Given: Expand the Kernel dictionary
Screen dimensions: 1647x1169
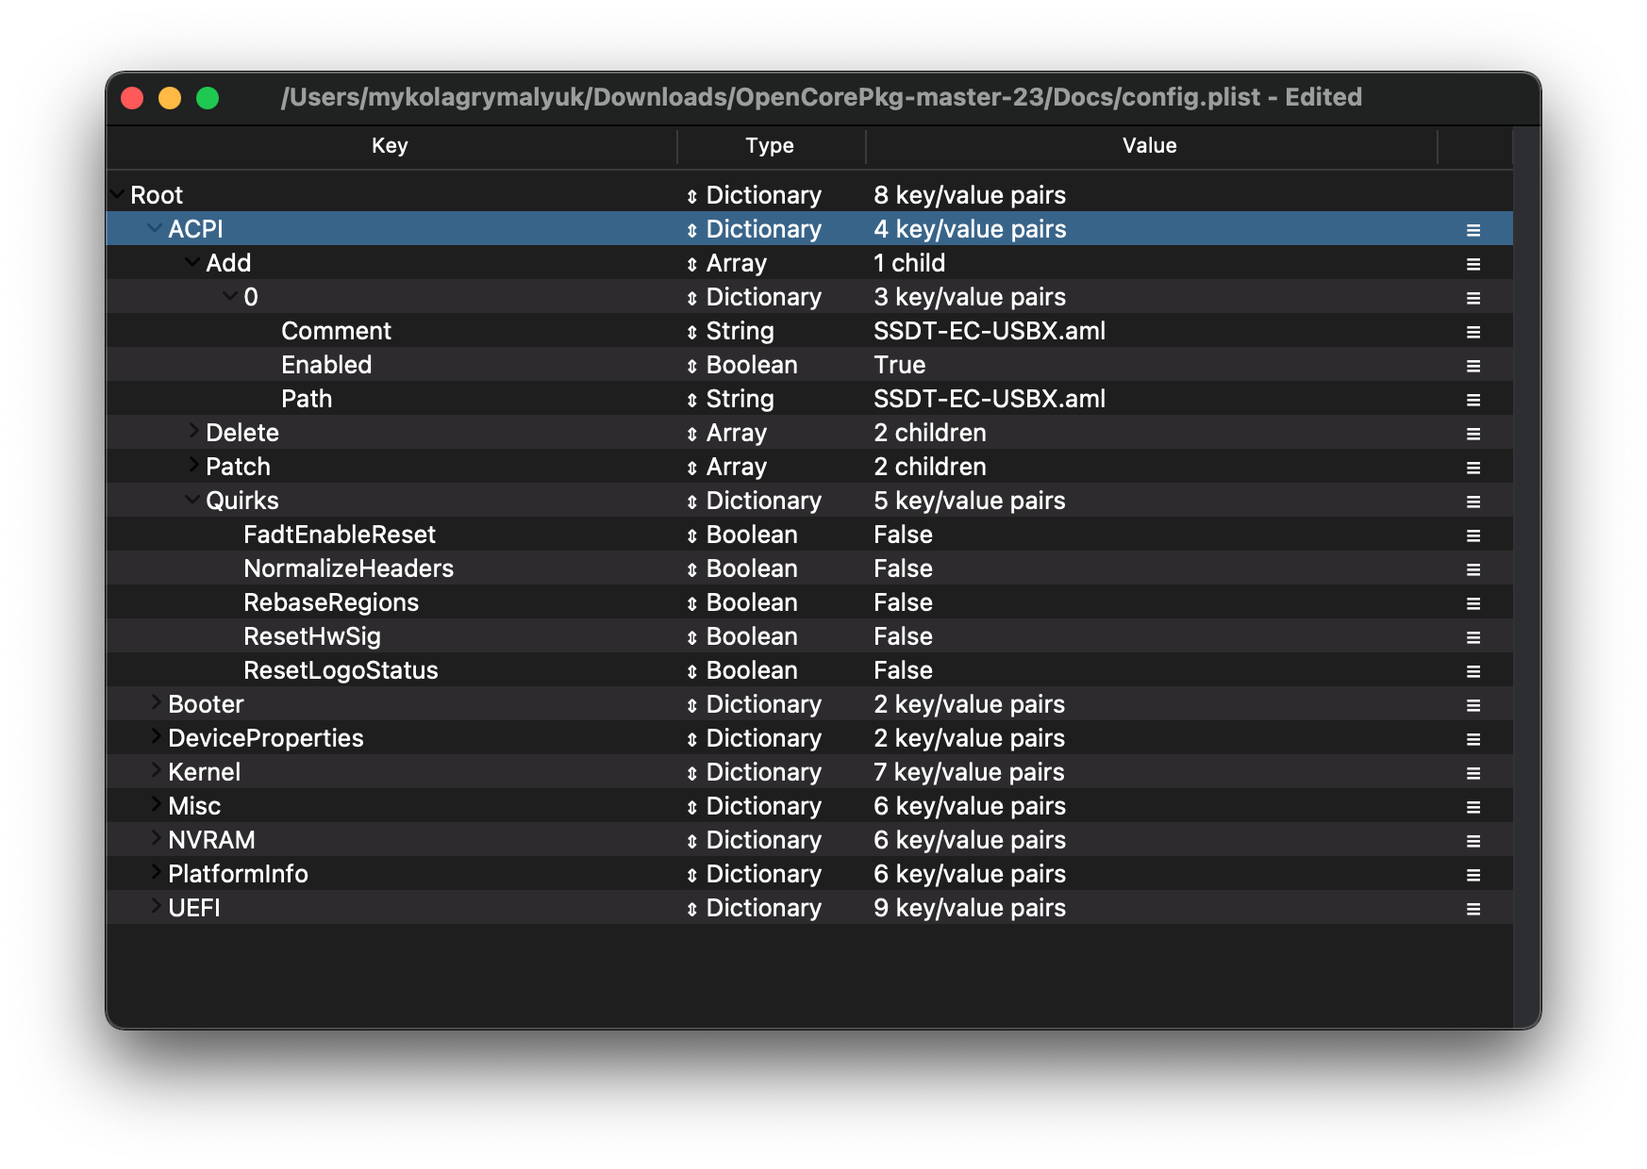Looking at the screenshot, I should coord(156,771).
